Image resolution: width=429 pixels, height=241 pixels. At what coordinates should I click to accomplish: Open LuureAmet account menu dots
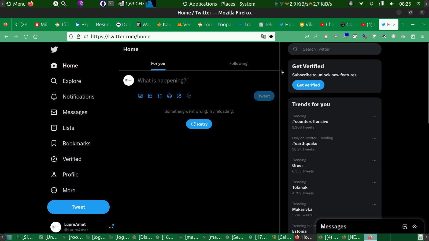(111, 227)
